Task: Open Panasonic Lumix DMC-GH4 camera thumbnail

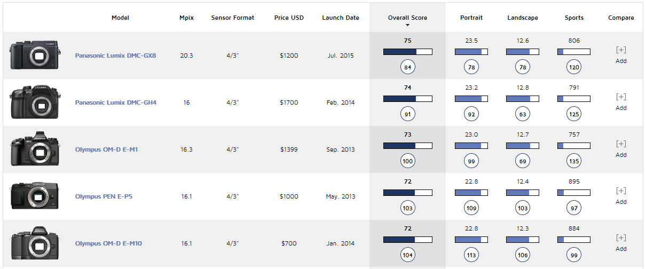Action: (x=35, y=102)
